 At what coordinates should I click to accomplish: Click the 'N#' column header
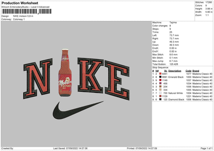click(x=157, y=71)
